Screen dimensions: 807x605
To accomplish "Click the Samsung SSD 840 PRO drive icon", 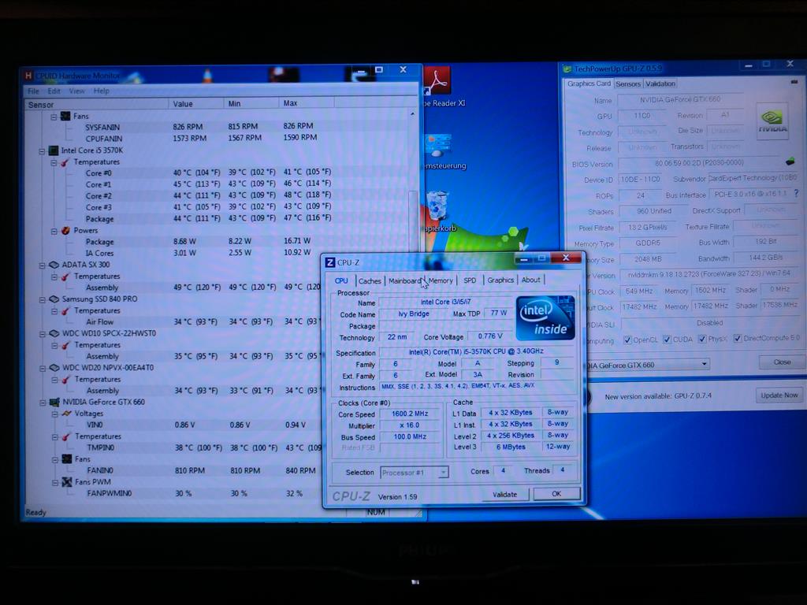I will (x=54, y=299).
